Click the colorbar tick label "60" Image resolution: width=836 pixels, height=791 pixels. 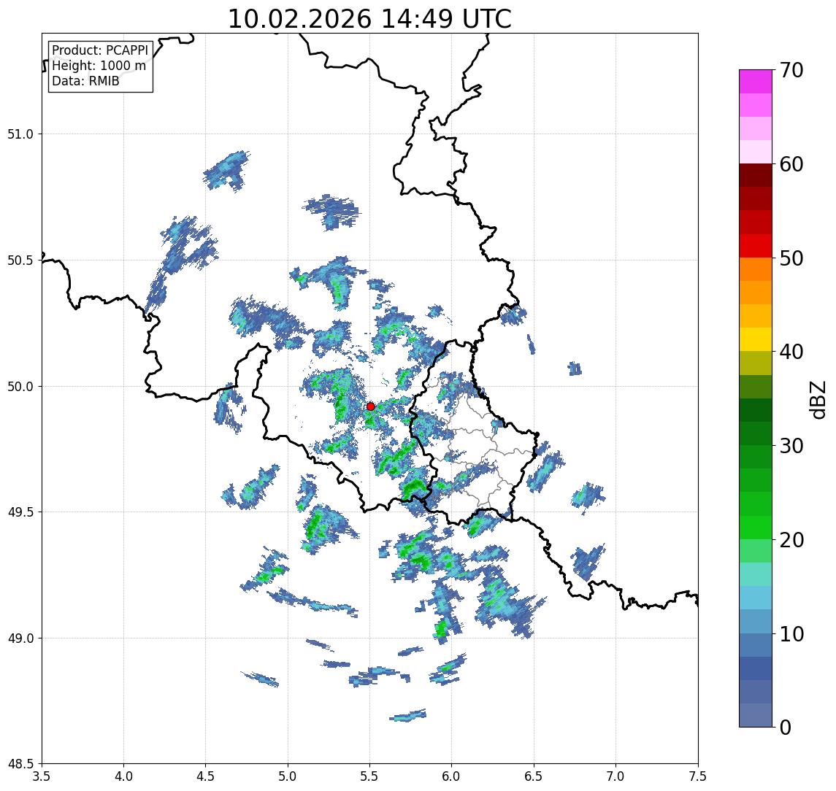pos(791,165)
